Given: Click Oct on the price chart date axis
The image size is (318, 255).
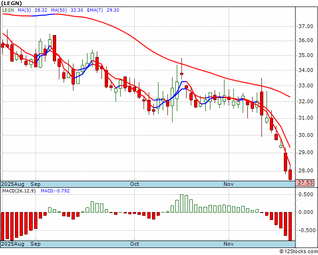Looking at the screenshot, I should pos(135,184).
